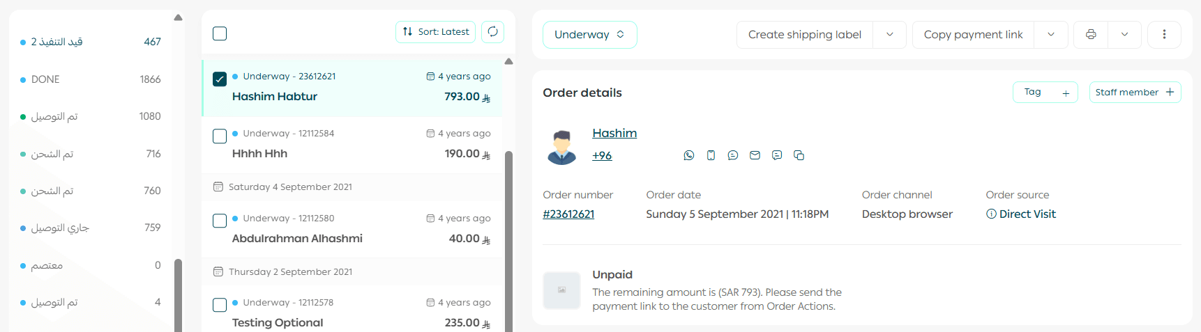
Task: Open order number #23612621 link
Action: [568, 214]
